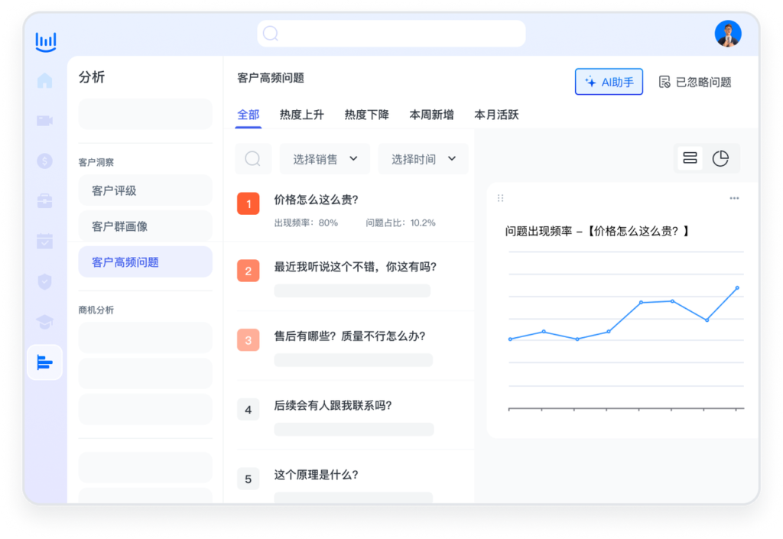Open the home icon in left sidebar

45,81
